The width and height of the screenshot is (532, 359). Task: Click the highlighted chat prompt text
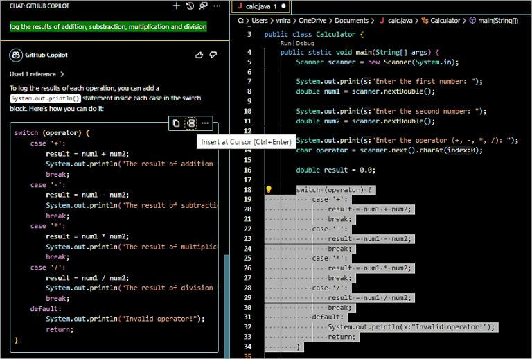coord(108,27)
